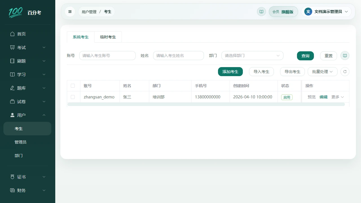Collapse the 用户 sidebar menu chevron
Image resolution: width=361 pixels, height=203 pixels.
tap(44, 115)
